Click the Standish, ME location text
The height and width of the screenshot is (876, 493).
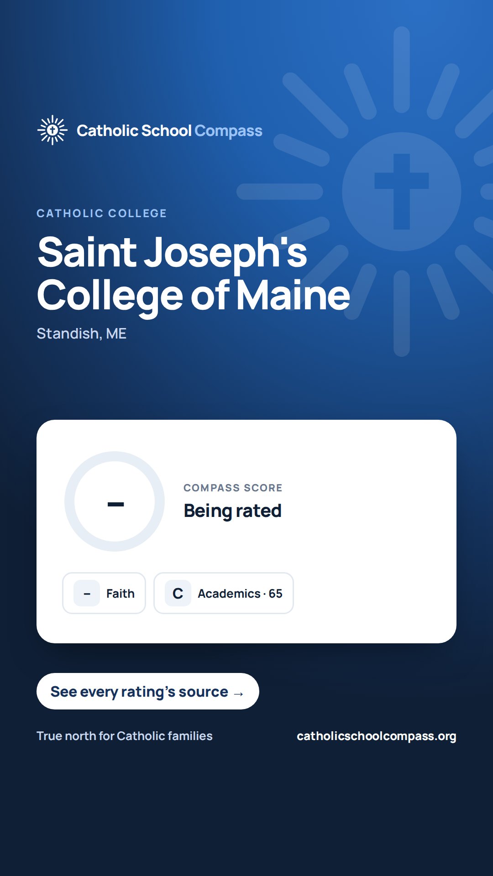82,334
